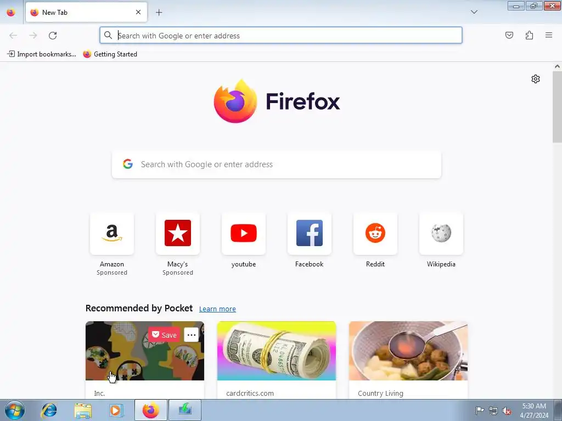Focus the address bar search field
The height and width of the screenshot is (421, 562).
[280, 36]
